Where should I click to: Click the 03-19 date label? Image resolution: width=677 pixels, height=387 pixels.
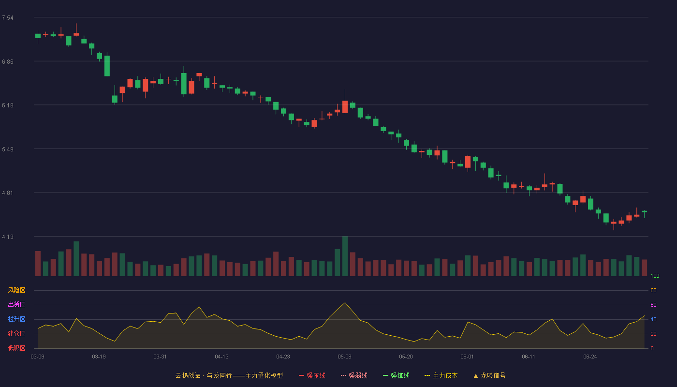tap(99, 357)
